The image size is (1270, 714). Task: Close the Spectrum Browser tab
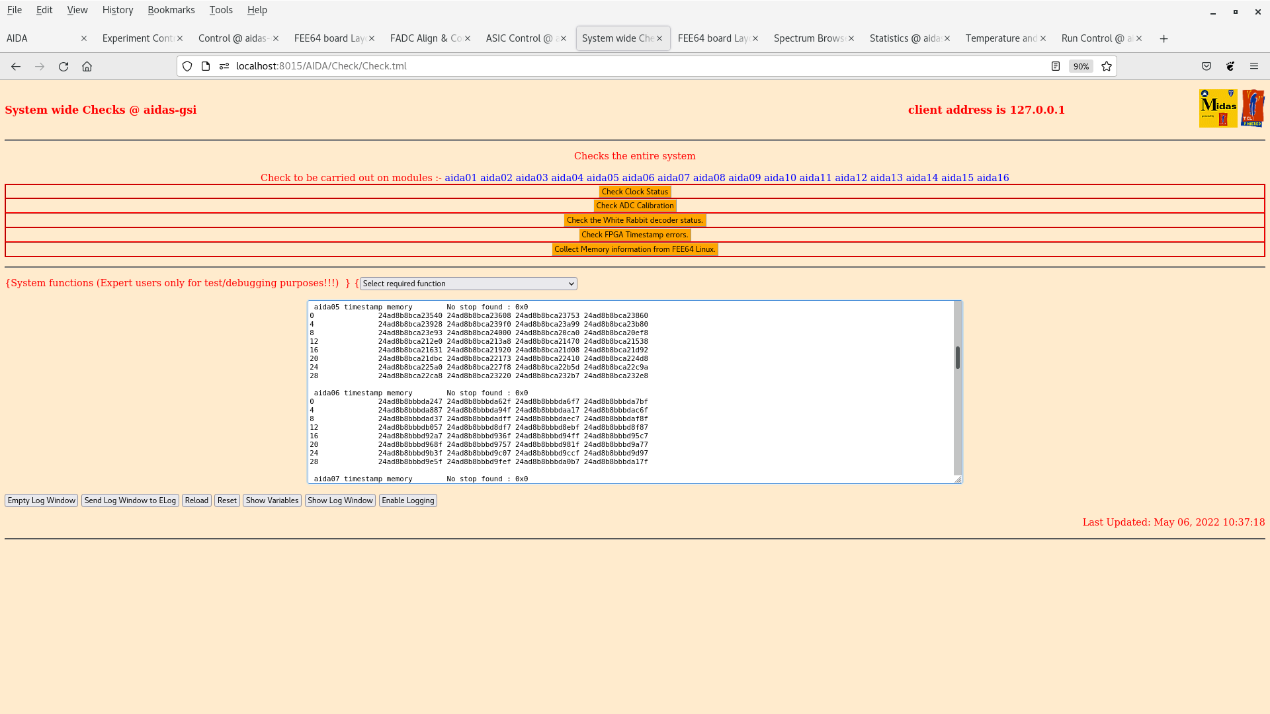(x=851, y=38)
